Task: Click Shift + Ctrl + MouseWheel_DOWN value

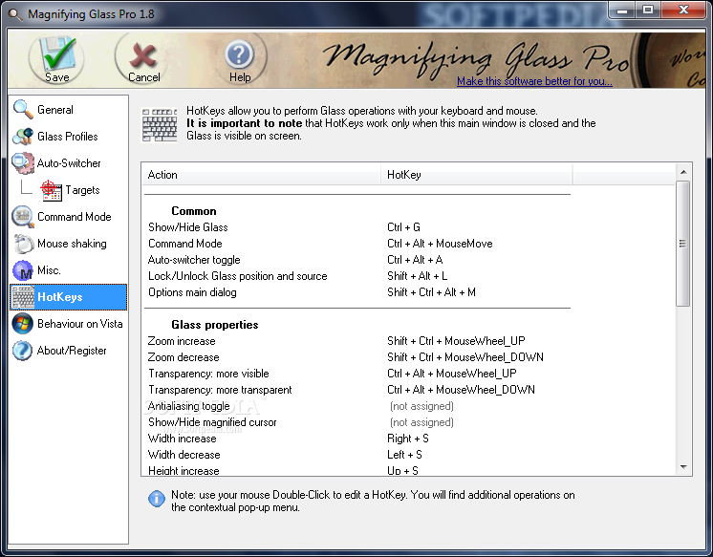Action: [x=465, y=357]
